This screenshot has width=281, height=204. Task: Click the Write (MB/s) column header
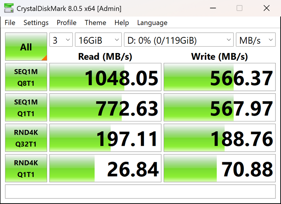(x=219, y=57)
